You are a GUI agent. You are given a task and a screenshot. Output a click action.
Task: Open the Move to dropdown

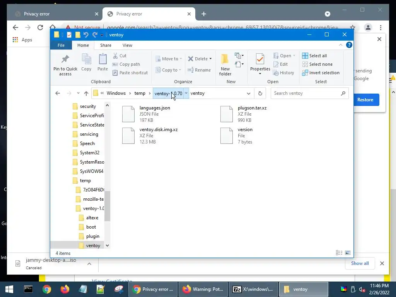pos(169,59)
